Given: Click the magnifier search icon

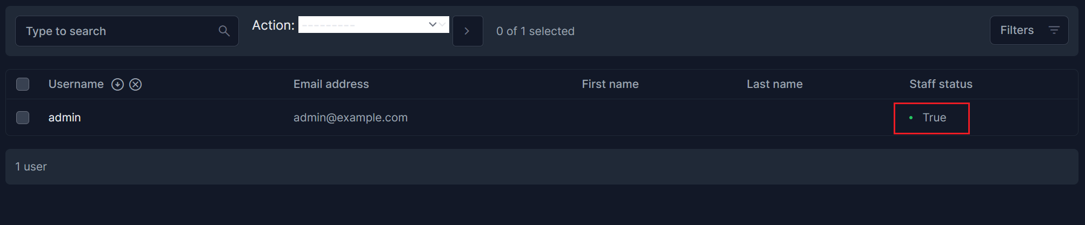Looking at the screenshot, I should tap(224, 31).
